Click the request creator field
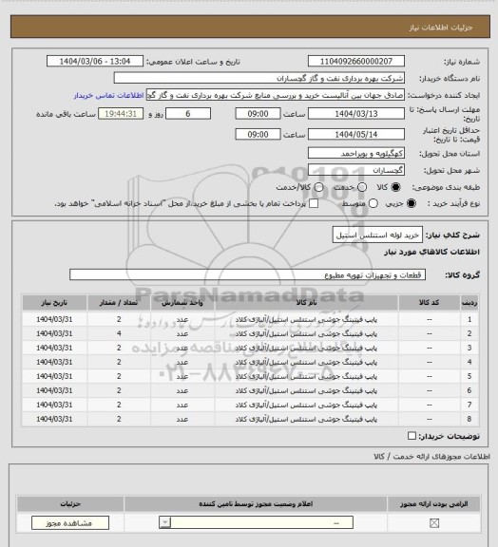Image resolution: width=498 pixels, height=547 pixels. click(x=276, y=95)
